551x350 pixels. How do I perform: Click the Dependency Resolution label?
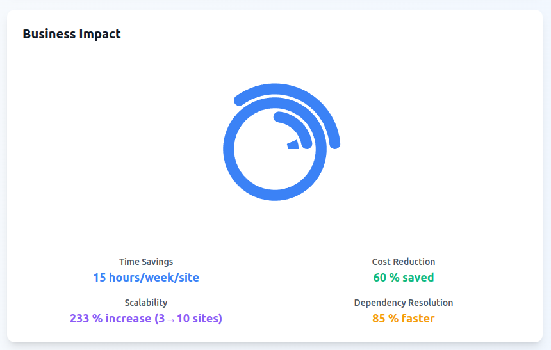click(x=404, y=303)
